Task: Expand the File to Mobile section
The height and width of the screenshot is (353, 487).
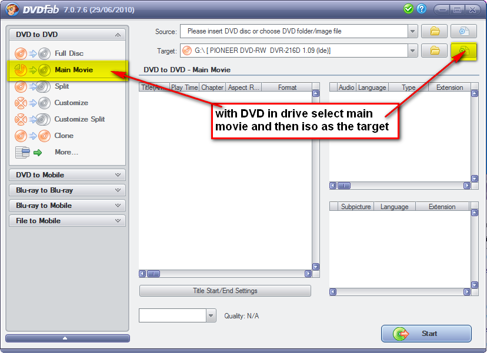Action: [x=68, y=220]
